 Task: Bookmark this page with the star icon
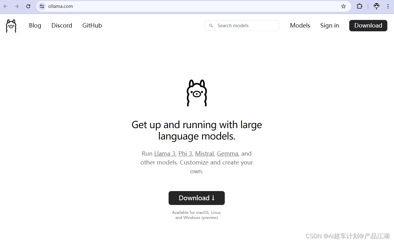tap(344, 6)
